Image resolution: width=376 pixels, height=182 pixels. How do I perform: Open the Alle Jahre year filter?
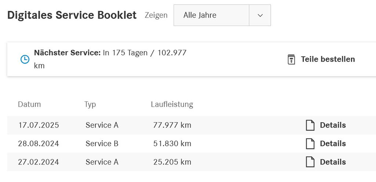[211, 15]
